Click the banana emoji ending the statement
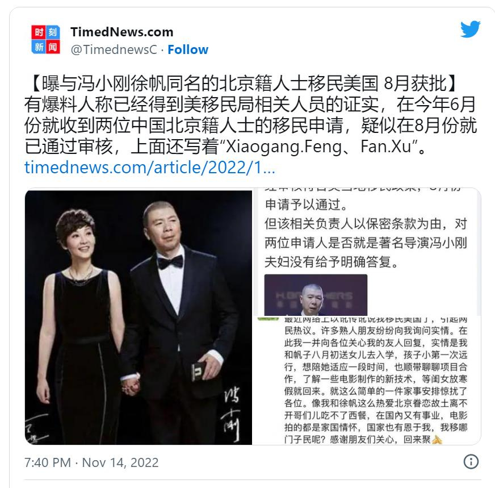Screen dimensions: 495x488 tap(437, 439)
